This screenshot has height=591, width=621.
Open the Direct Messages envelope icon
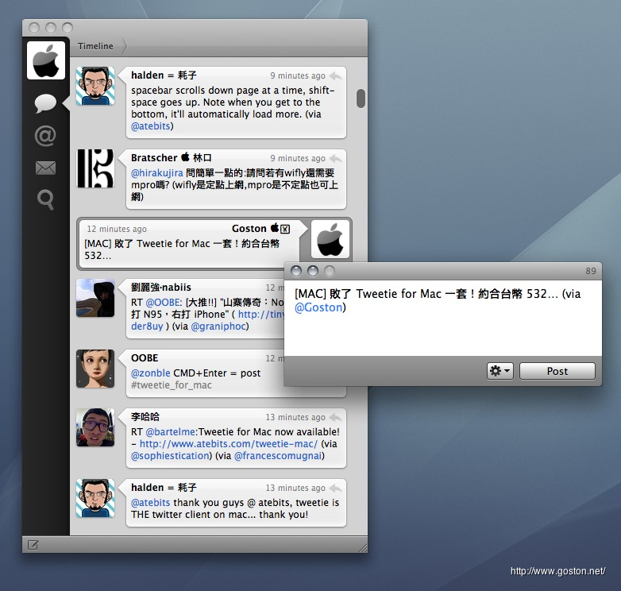45,168
